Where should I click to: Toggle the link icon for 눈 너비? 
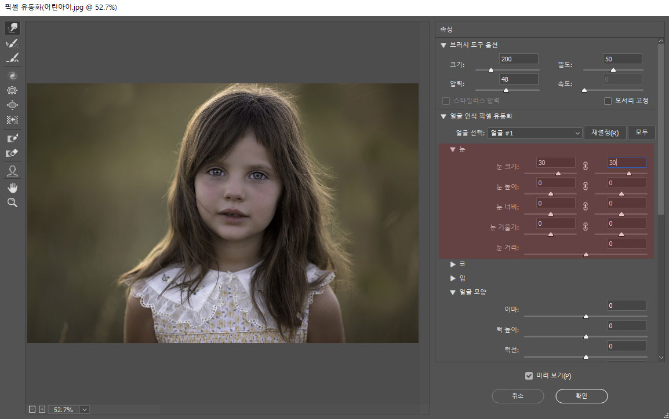[x=586, y=206]
